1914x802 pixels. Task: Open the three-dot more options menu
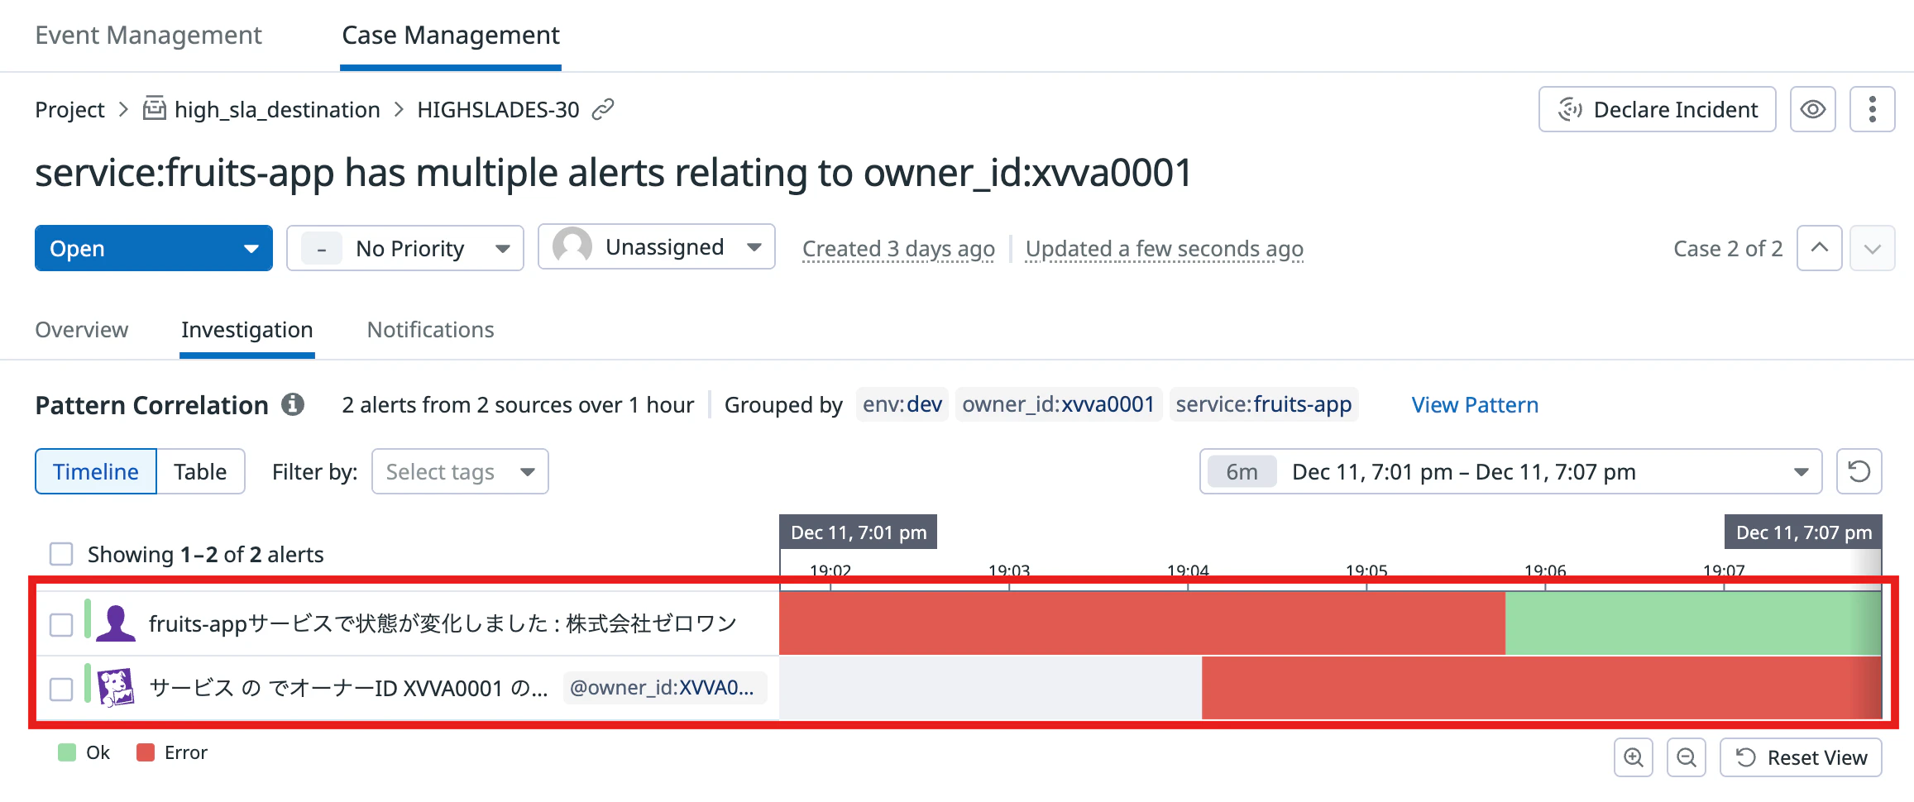(1872, 109)
